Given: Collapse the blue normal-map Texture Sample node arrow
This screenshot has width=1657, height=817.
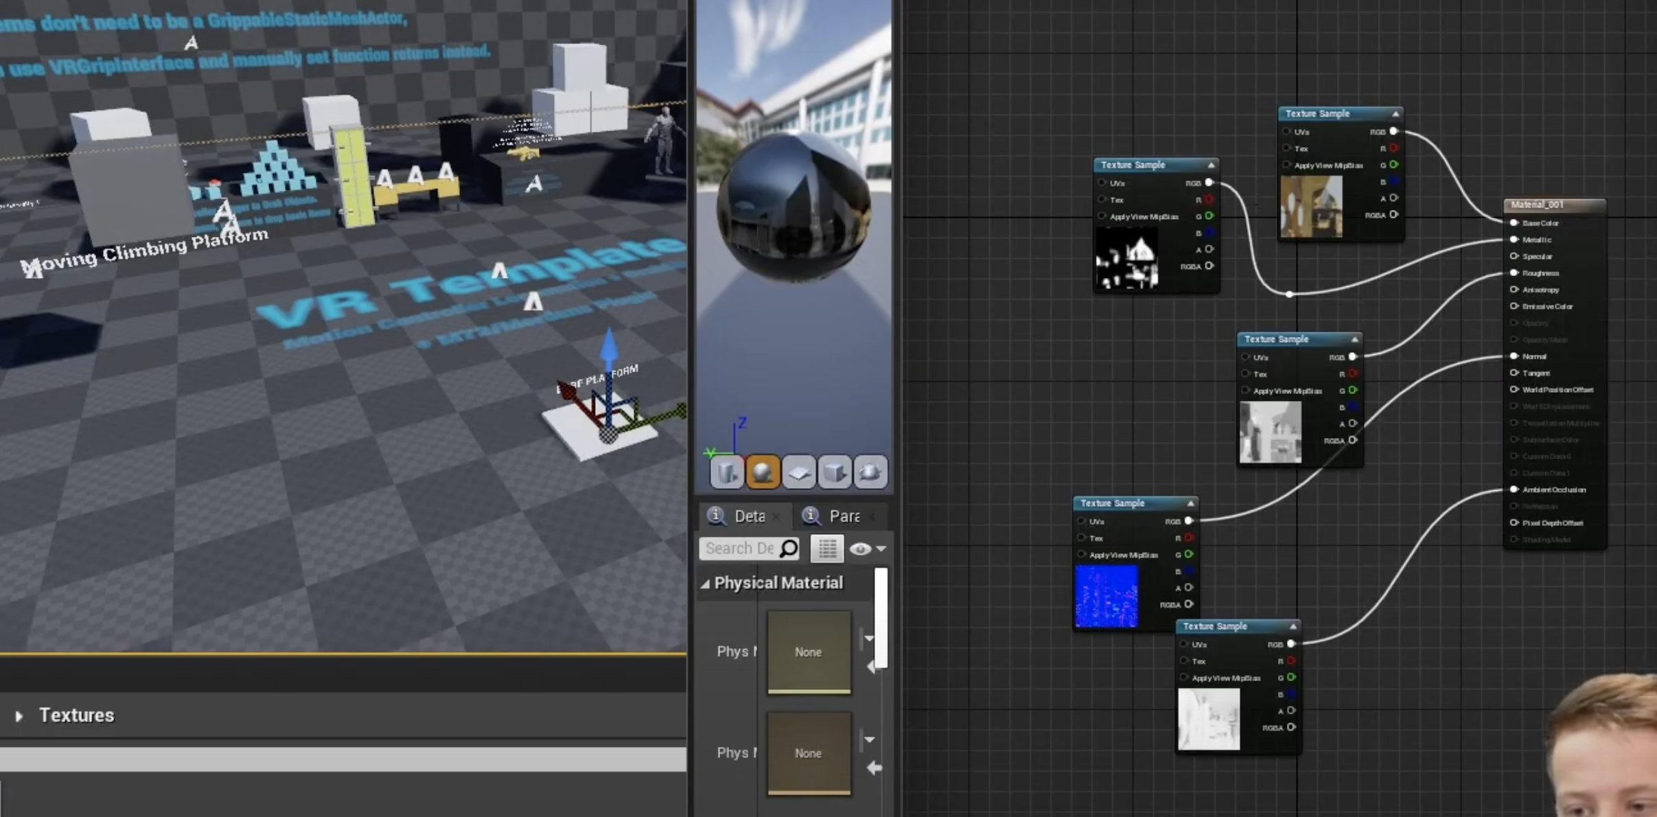Looking at the screenshot, I should click(x=1191, y=503).
